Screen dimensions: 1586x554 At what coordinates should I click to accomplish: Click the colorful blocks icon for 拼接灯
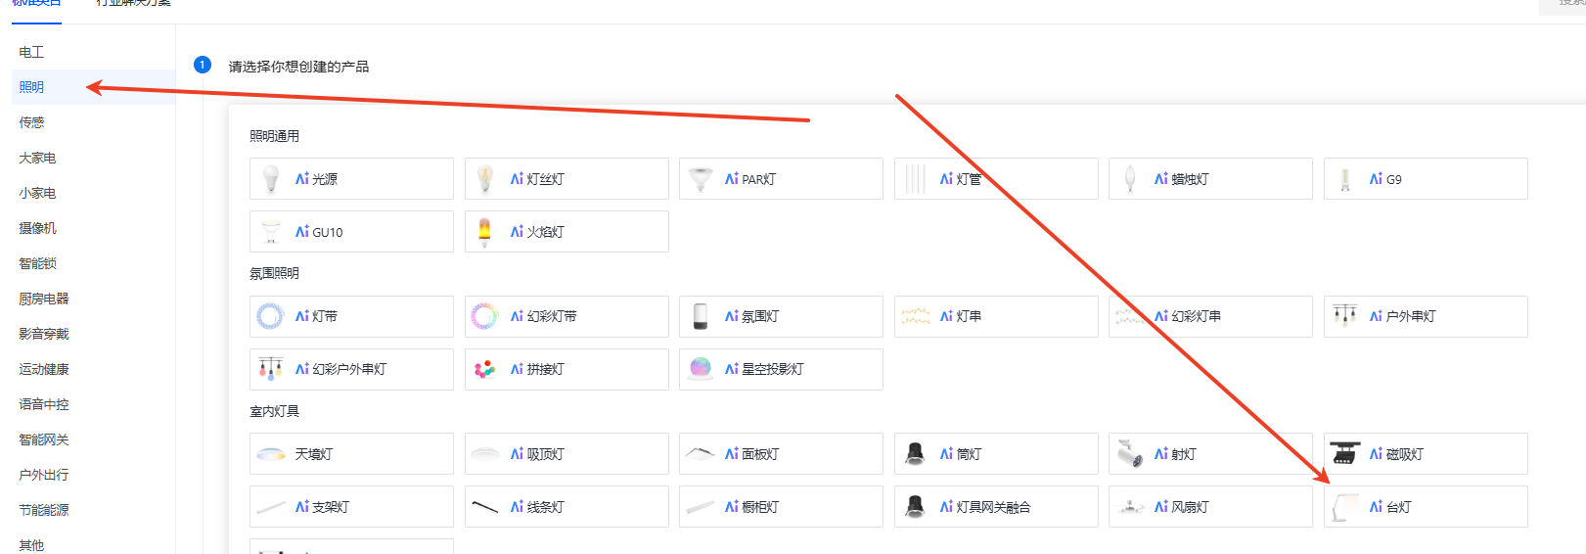point(485,369)
